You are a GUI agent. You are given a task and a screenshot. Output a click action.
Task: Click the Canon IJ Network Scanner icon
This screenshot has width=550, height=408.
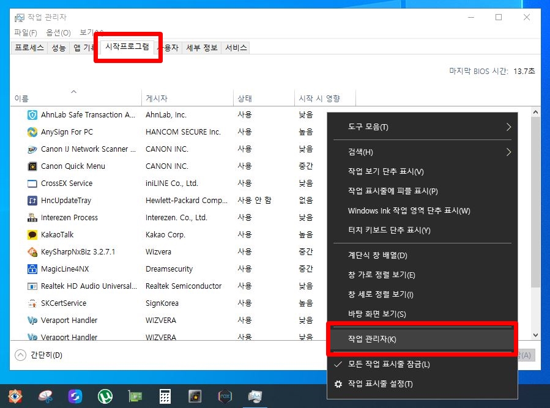click(x=32, y=149)
